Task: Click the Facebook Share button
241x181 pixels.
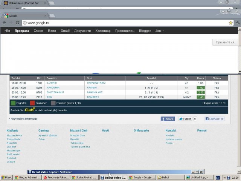Action: click(x=168, y=119)
